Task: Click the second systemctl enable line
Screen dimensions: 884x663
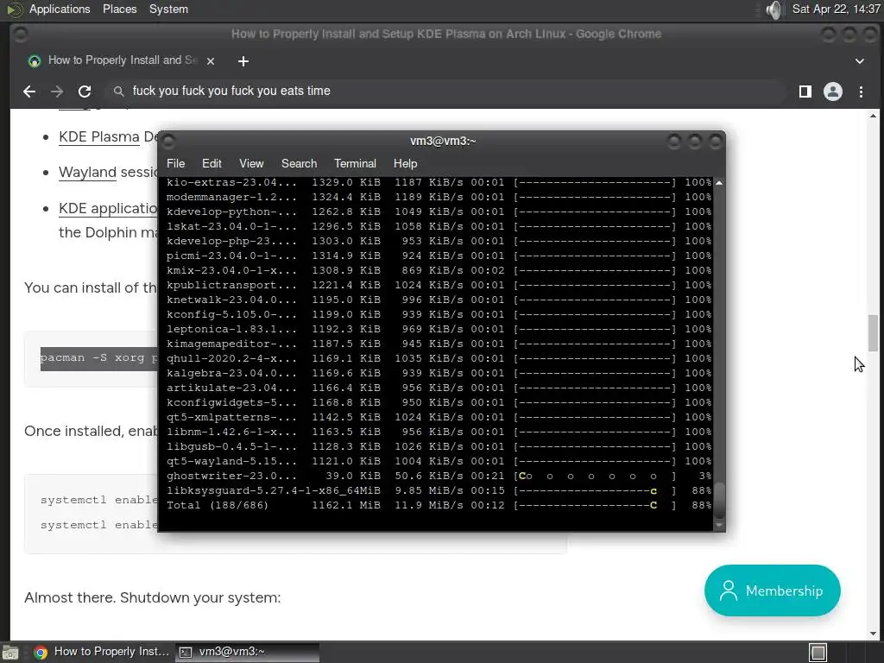Action: click(x=98, y=524)
